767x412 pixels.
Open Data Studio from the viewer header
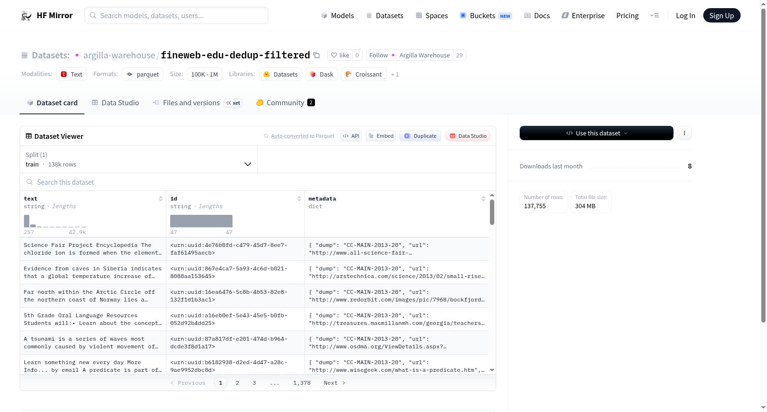coord(468,136)
